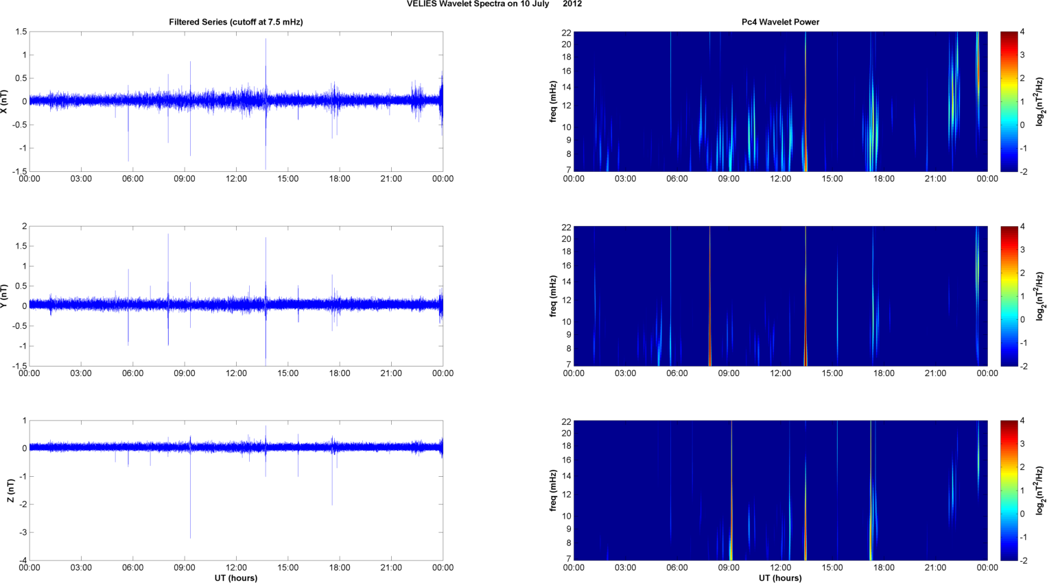The image size is (1047, 583).
Task: Click the Z component time series plot
Action: point(235,491)
